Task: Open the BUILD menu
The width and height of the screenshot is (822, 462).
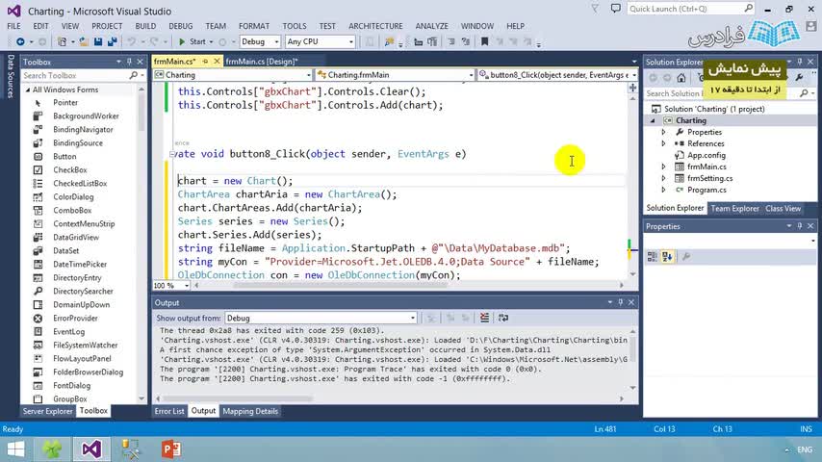Action: (145, 26)
